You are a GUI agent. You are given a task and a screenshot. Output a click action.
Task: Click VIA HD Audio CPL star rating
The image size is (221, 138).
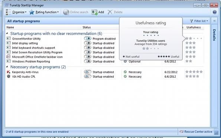[192, 76]
